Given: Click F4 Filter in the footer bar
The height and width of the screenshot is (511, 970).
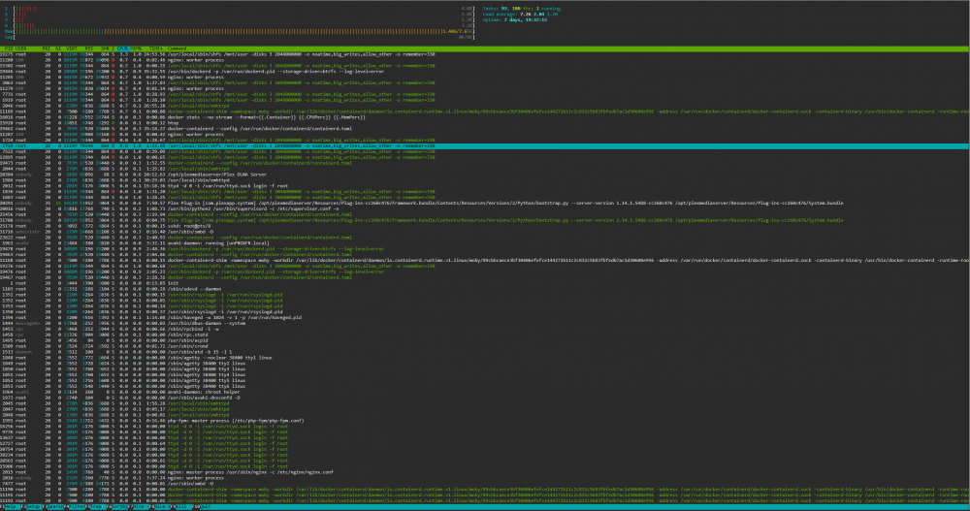Looking at the screenshot, I should tap(76, 507).
